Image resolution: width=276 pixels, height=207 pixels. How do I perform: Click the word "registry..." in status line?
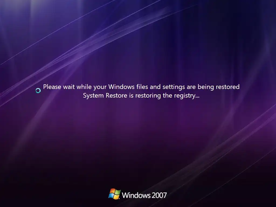(x=187, y=96)
